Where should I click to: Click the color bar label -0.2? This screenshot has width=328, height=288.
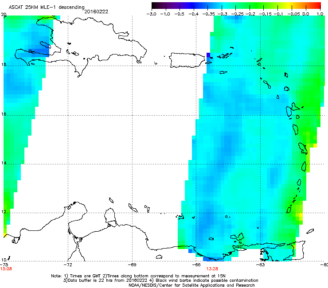pyautogui.click(x=250, y=14)
